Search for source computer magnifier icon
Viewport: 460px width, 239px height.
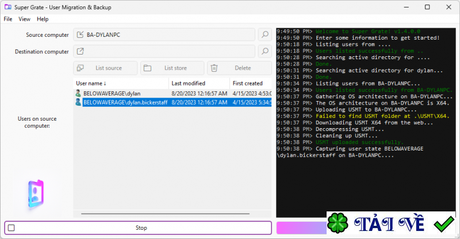265,34
